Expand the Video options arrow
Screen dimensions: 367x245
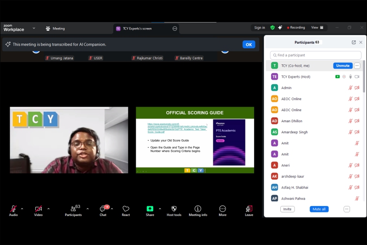(48, 209)
